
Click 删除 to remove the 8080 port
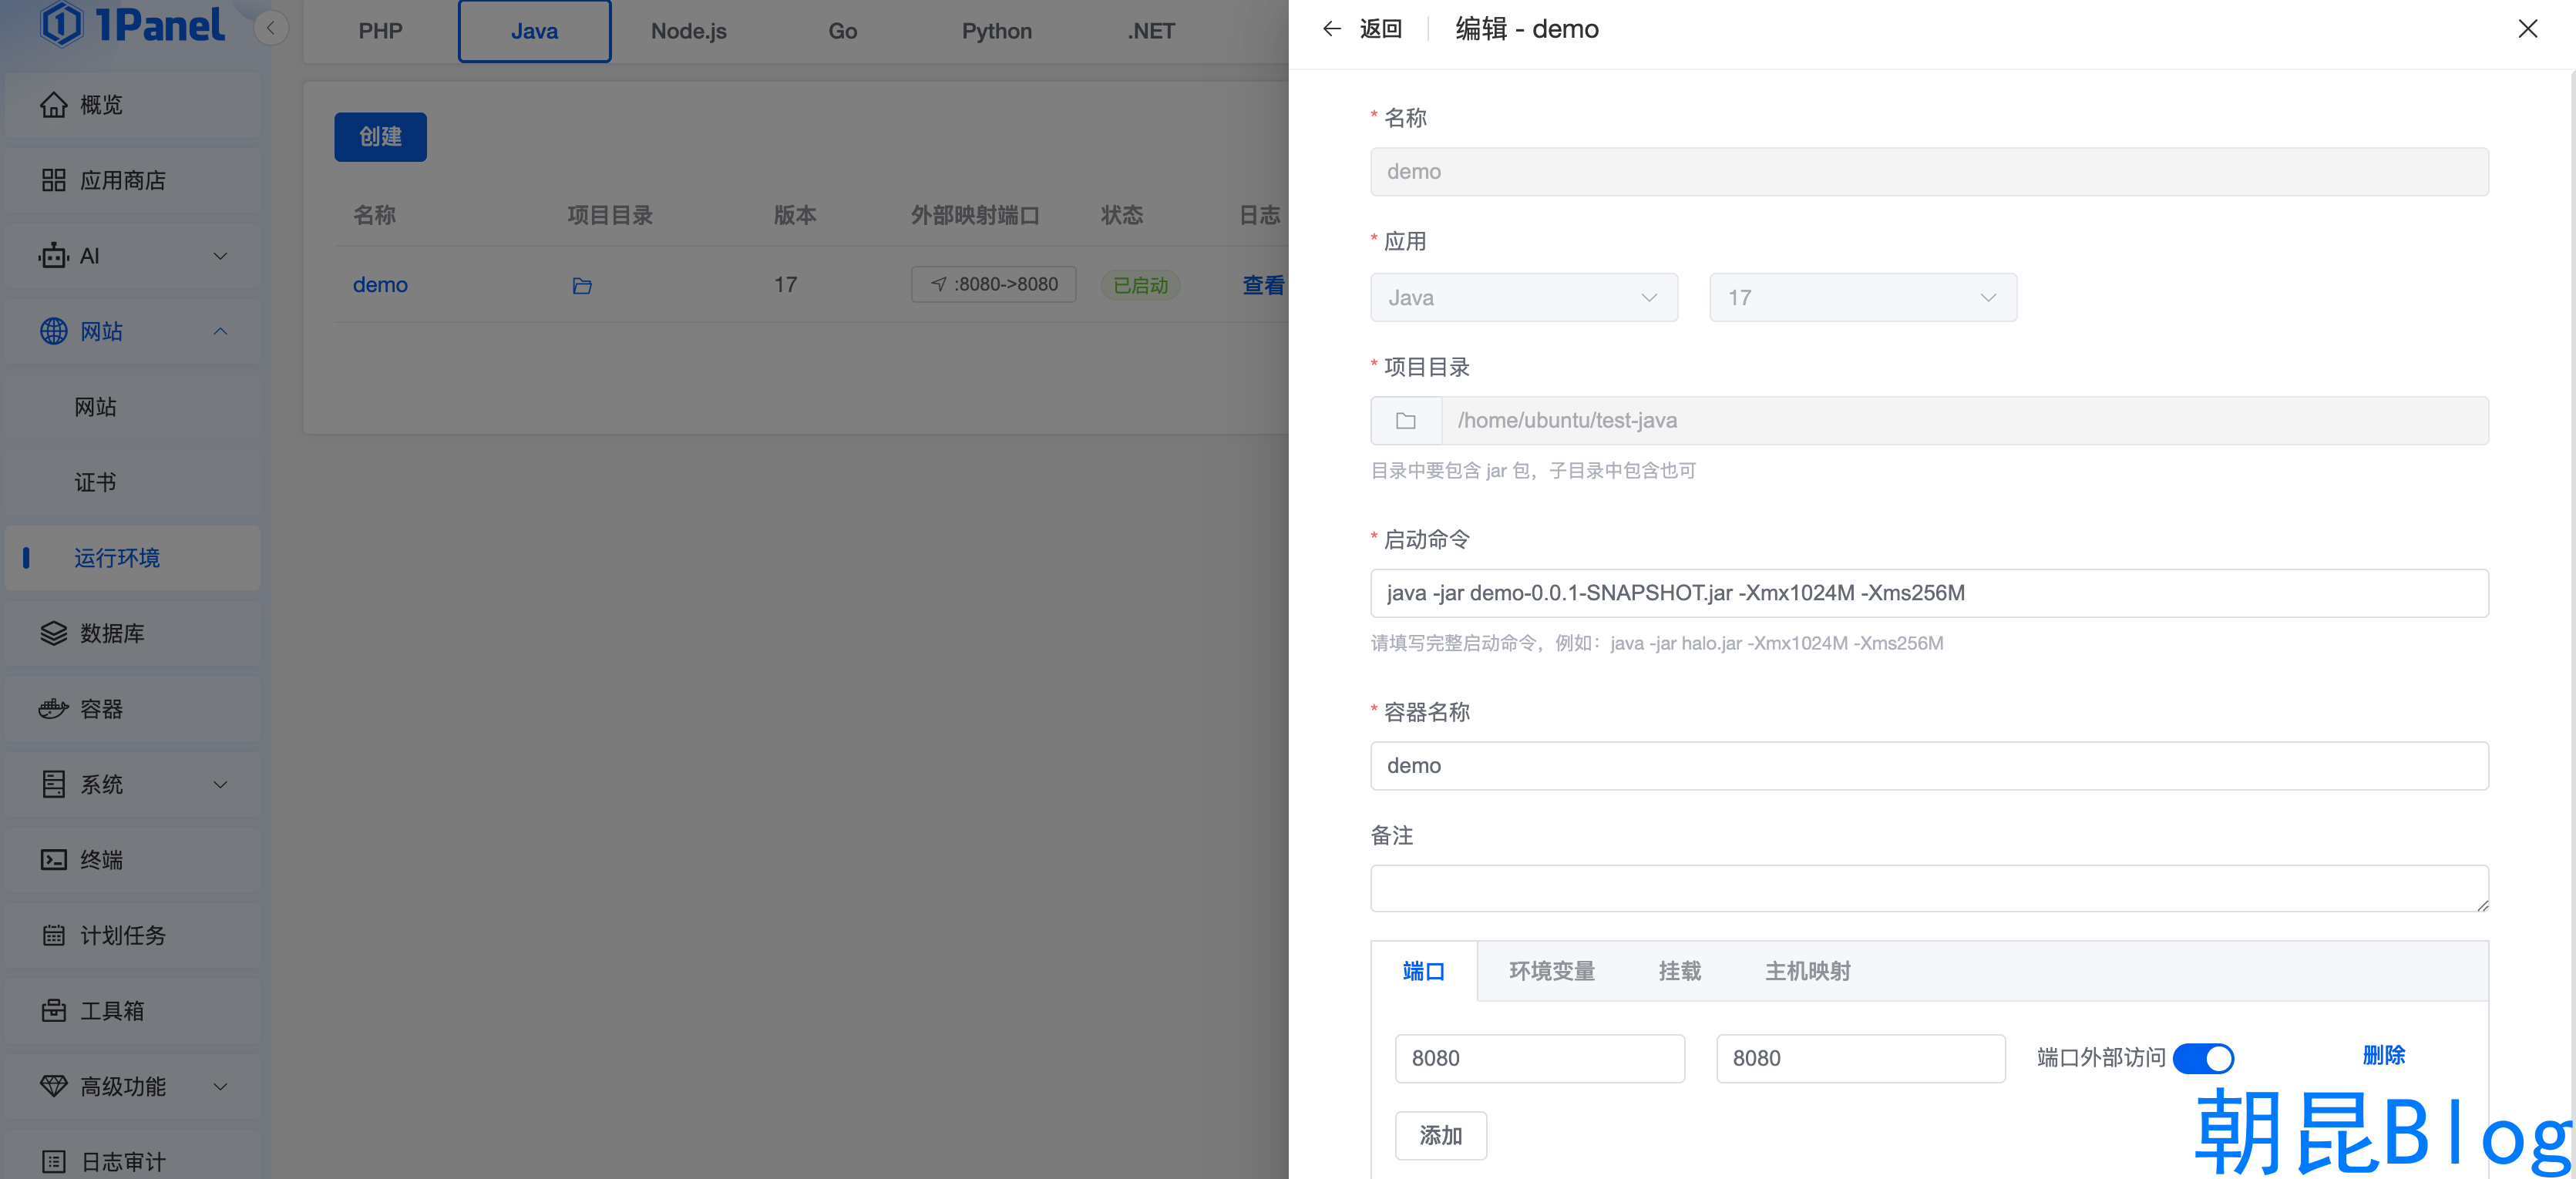[x=2385, y=1056]
